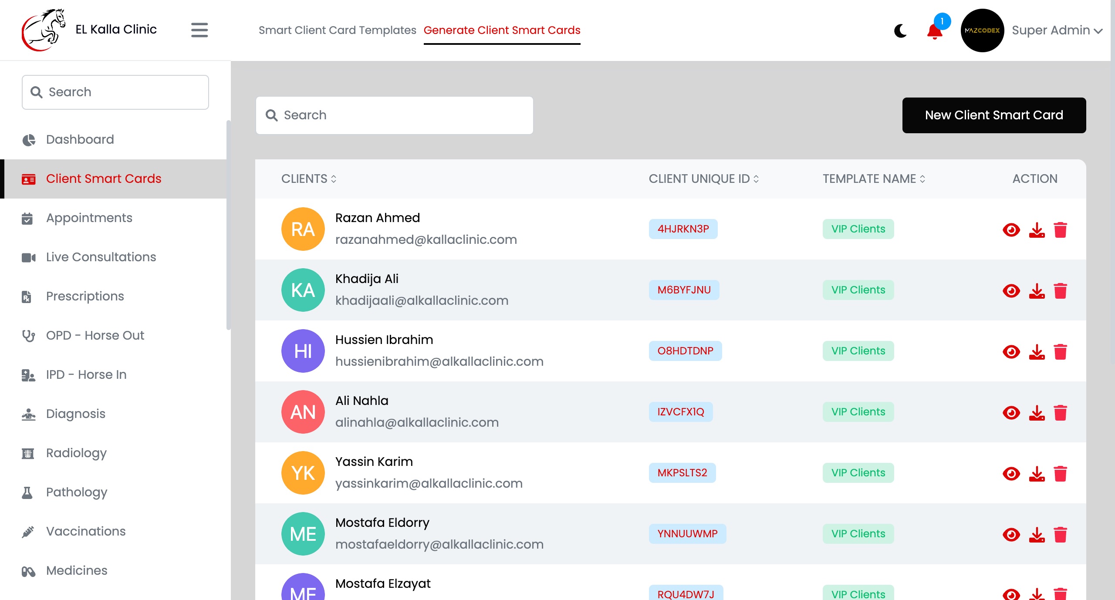1115x600 pixels.
Task: Delete Yassin Karim's smart card
Action: 1060,474
